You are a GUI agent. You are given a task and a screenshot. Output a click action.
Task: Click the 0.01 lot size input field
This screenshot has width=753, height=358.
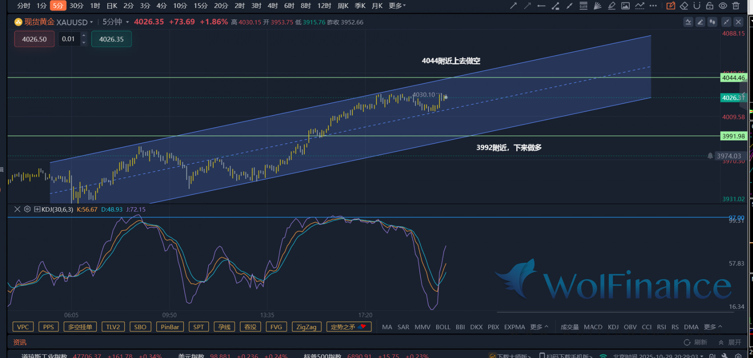tap(69, 39)
